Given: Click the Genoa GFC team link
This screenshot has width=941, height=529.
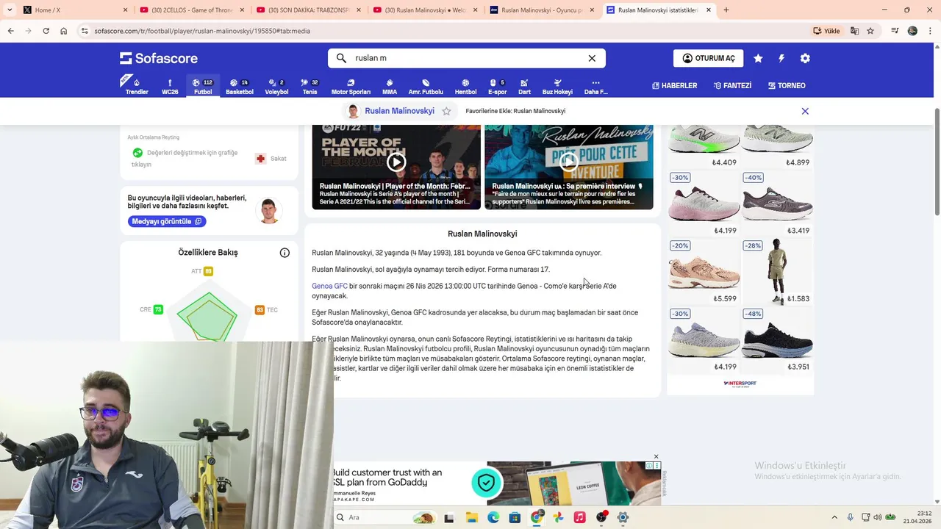Looking at the screenshot, I should (329, 286).
